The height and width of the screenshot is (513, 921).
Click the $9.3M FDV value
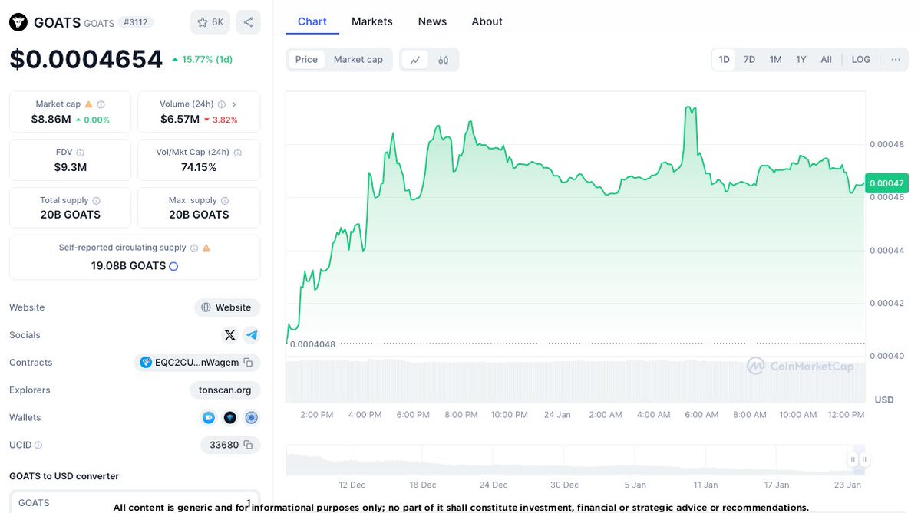(x=70, y=167)
